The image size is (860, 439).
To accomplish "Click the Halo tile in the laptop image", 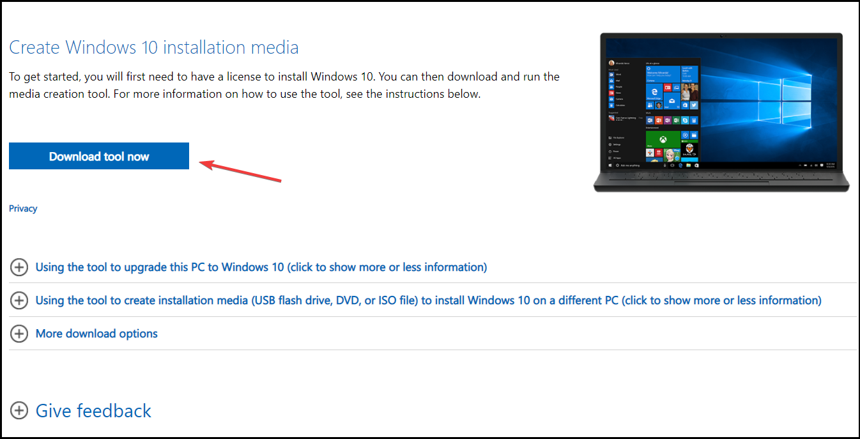I will click(x=690, y=150).
